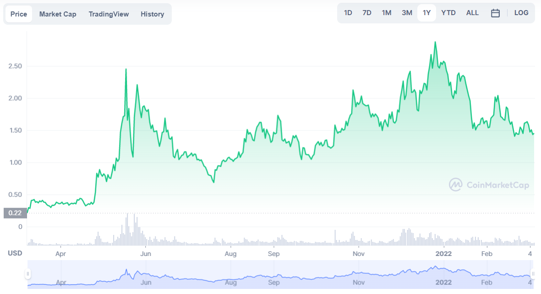The image size is (541, 294).
Task: Click the Jun label on the main x-axis
Action: [x=146, y=254]
